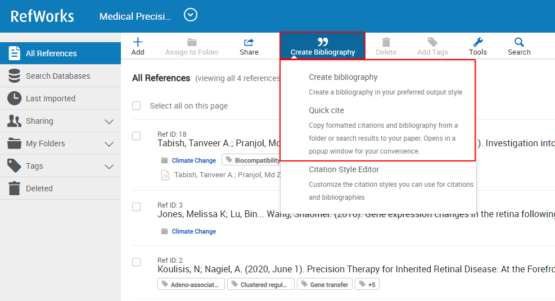Click the Gene transfer tag
555x301 pixels.
point(328,285)
